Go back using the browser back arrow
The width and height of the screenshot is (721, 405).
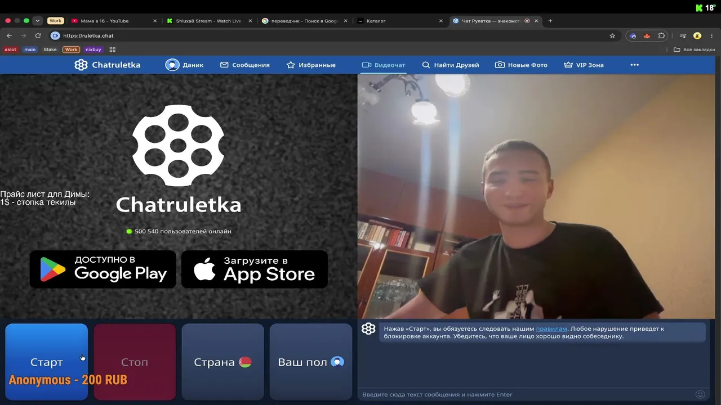coord(9,35)
